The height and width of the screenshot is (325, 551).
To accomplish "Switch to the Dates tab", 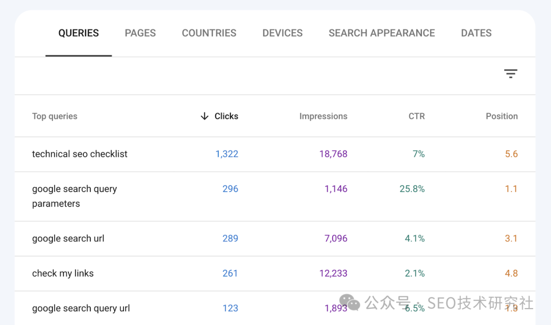I will coord(477,33).
